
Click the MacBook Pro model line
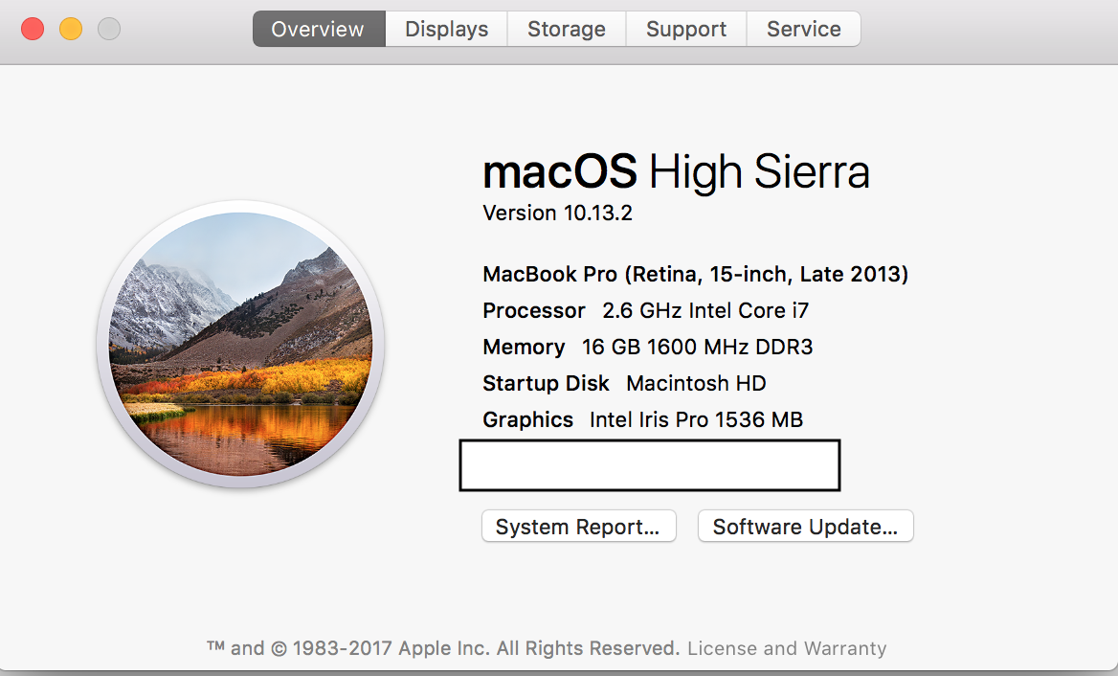click(695, 274)
